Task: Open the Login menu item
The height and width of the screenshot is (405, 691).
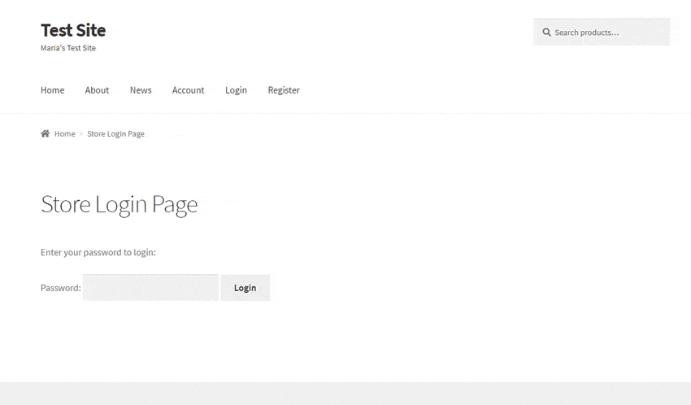Action: 237,90
